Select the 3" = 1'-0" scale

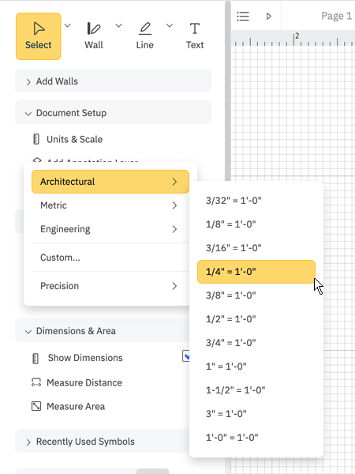(x=256, y=413)
